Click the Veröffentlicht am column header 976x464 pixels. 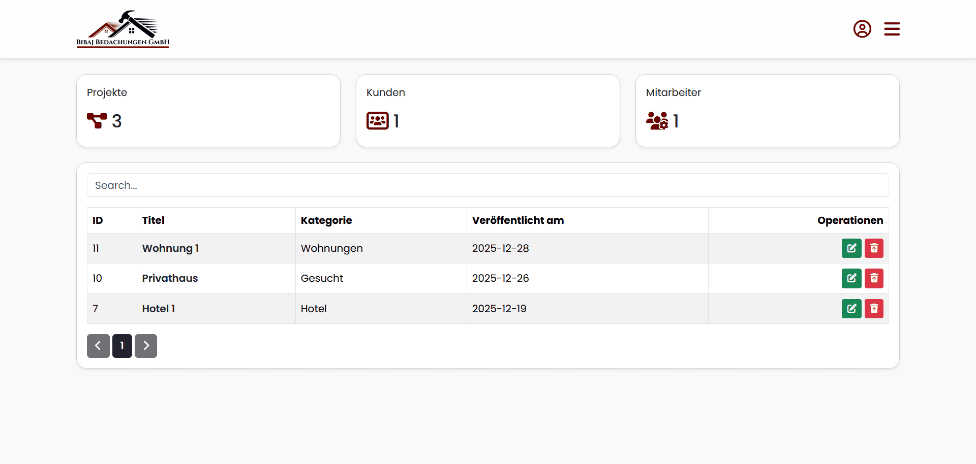[518, 220]
